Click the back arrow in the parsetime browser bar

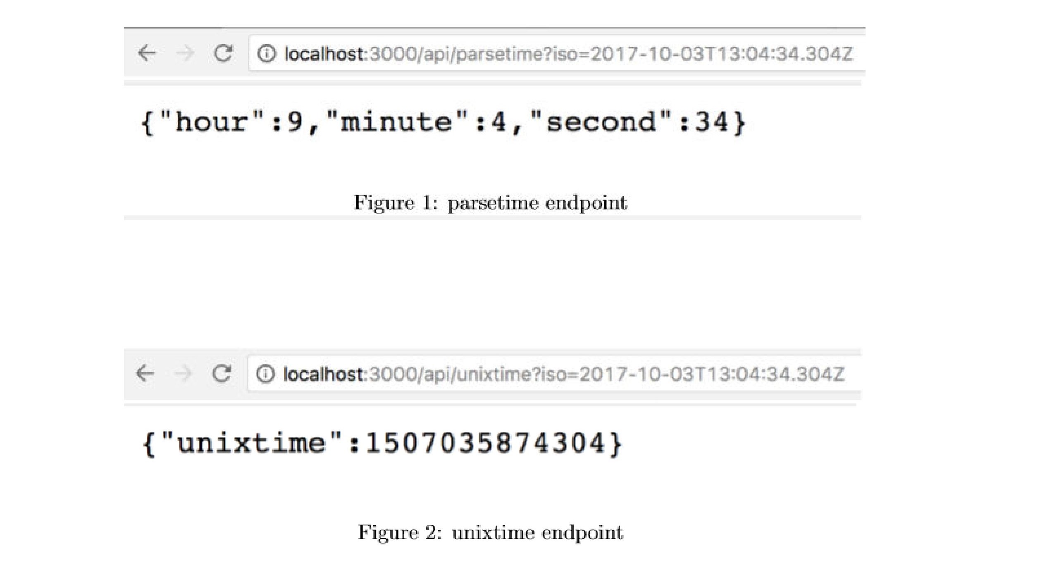pyautogui.click(x=147, y=53)
